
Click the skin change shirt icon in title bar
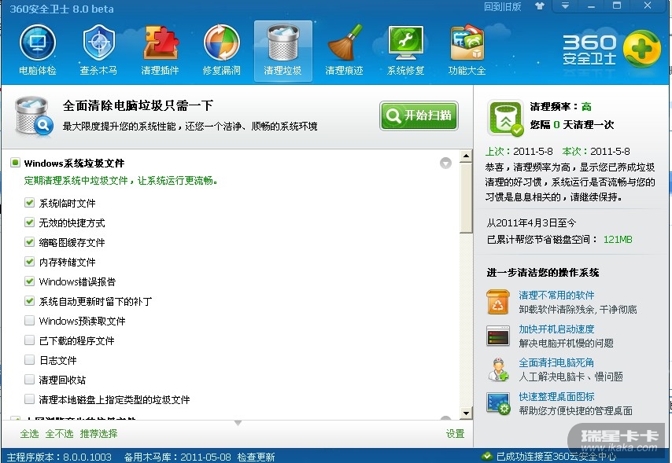(540, 6)
